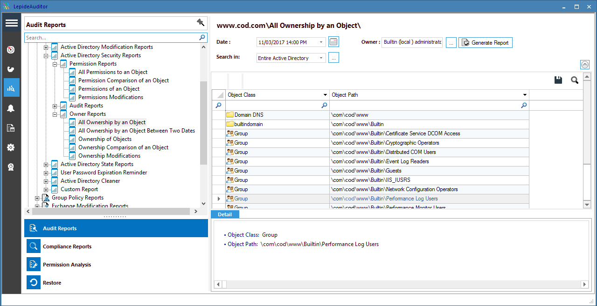
Task: Open the Search in dropdown
Action: click(321, 58)
